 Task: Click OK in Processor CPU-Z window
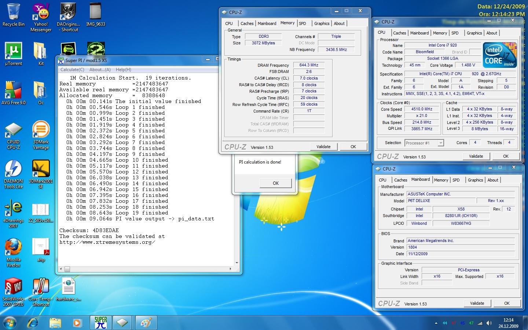[506, 156]
